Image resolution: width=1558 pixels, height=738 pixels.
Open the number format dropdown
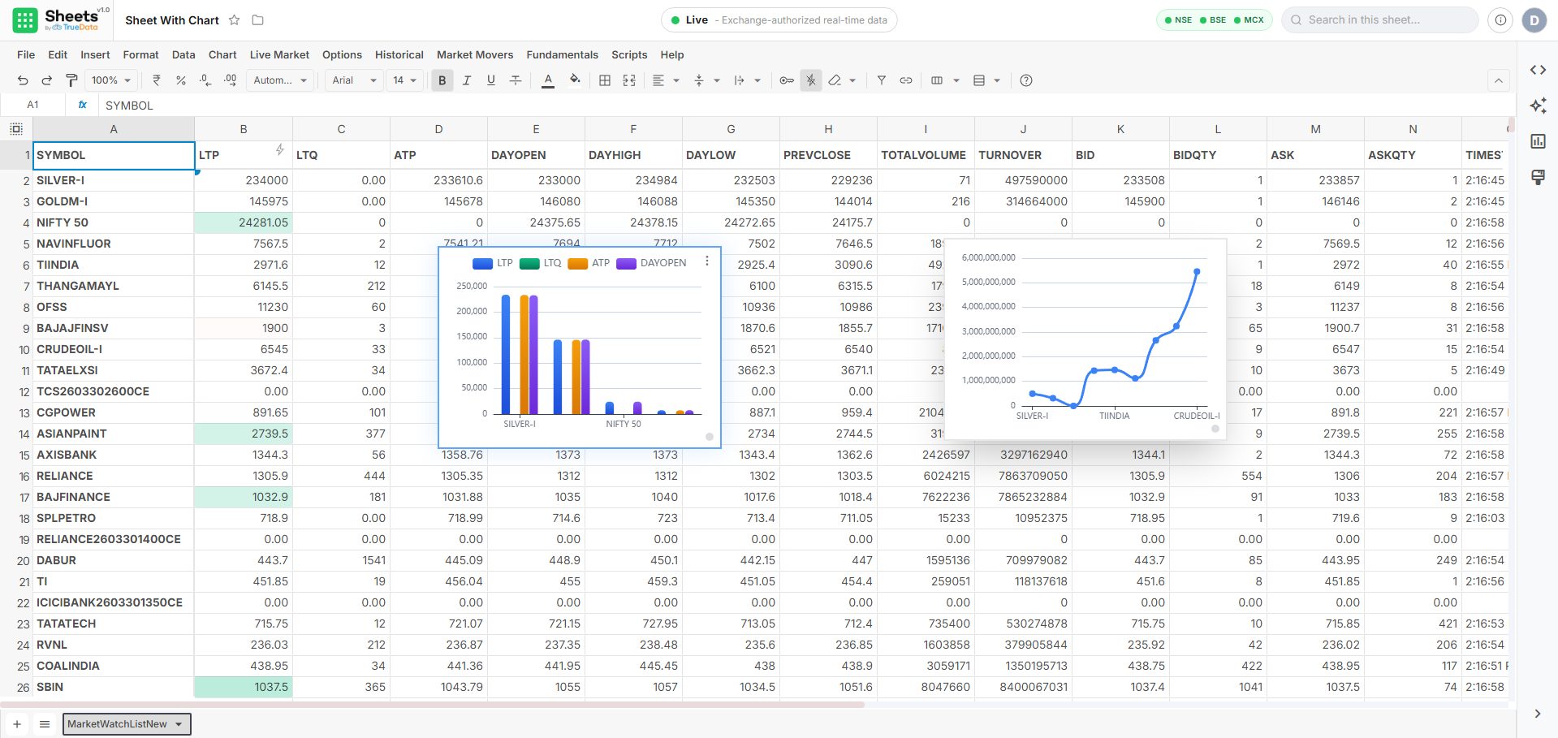[x=281, y=80]
